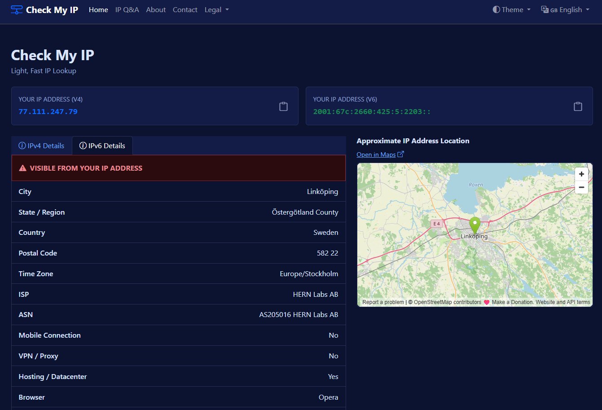Open the English language dropdown
Viewport: 602px width, 410px height.
point(565,9)
